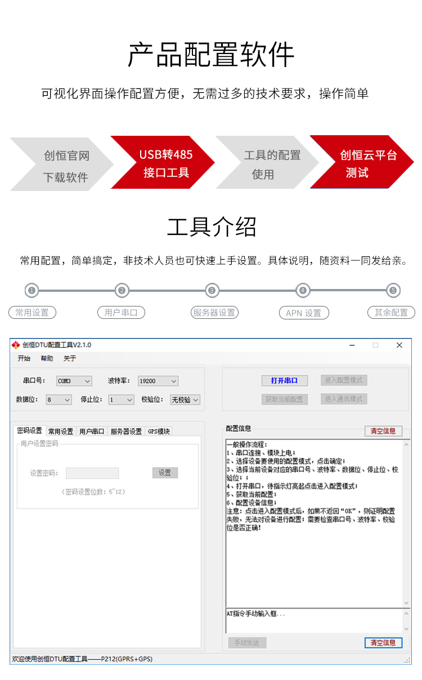
Task: Click the 服务器设置 step label
Action: [x=214, y=313]
